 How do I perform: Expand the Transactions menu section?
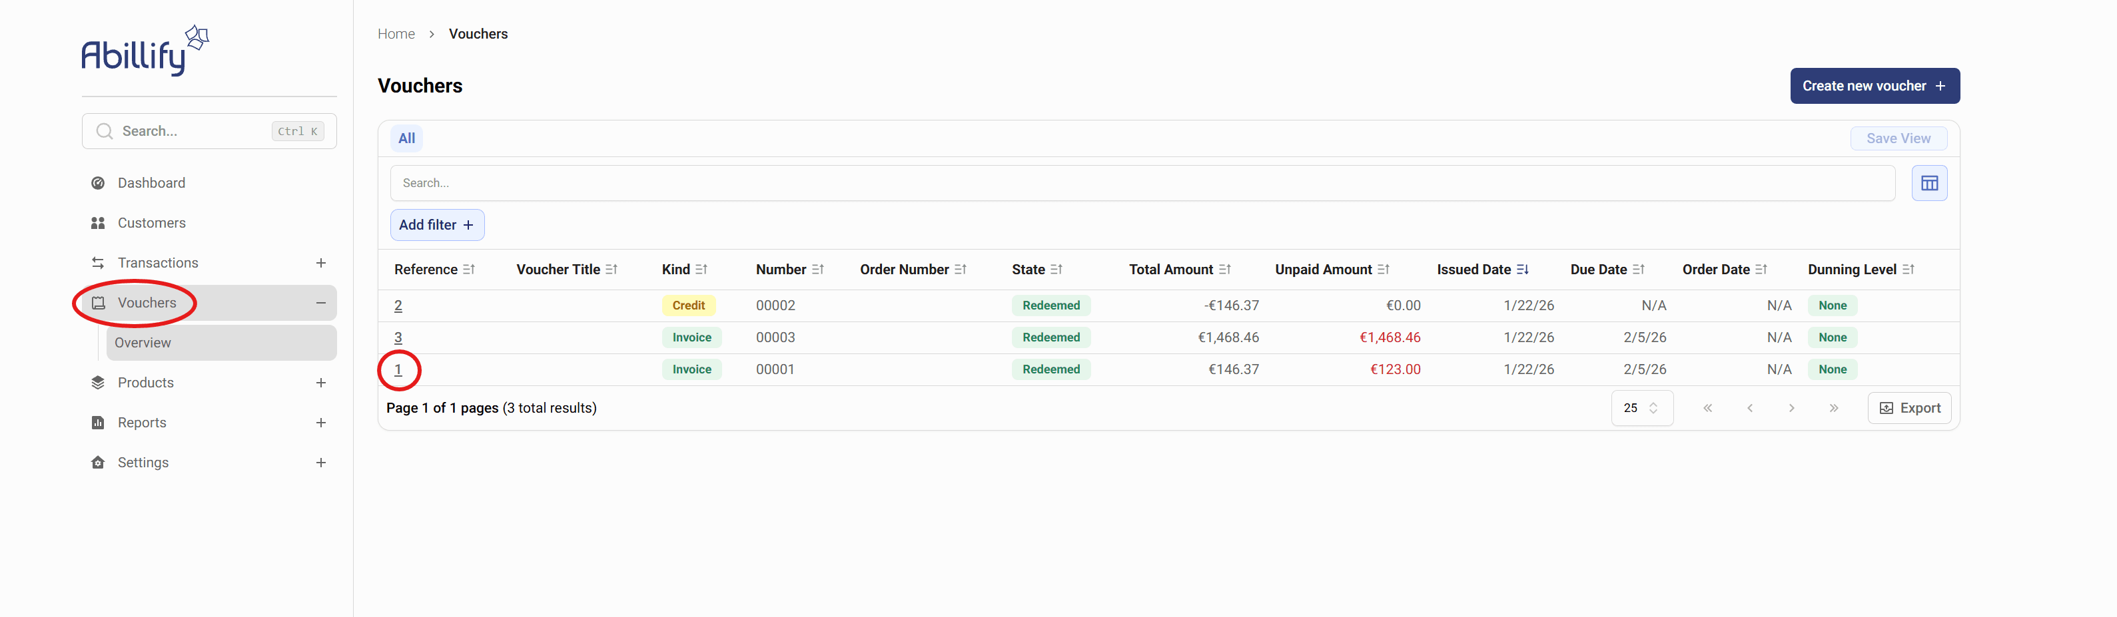coord(320,263)
